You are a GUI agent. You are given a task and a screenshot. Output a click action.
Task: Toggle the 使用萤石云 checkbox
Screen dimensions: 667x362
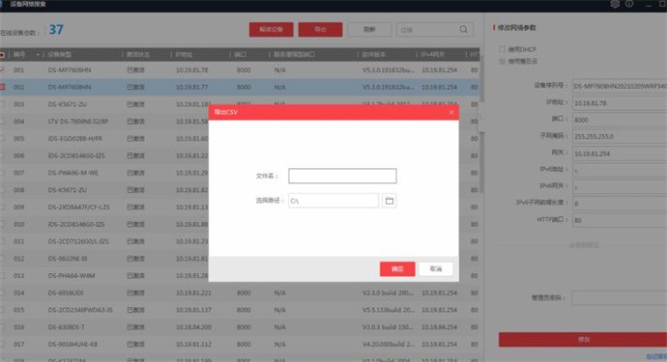click(x=502, y=61)
